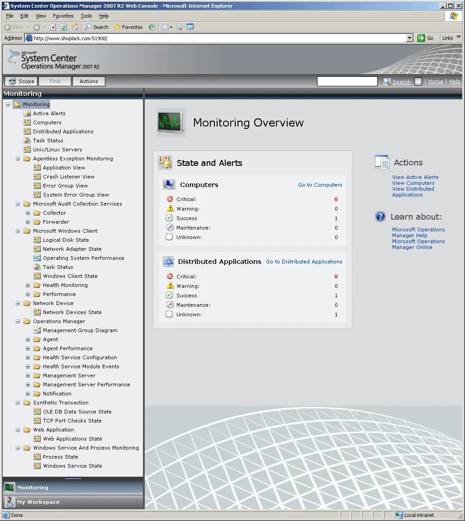
Task: Open Microsoft Operations Manager Help link
Action: 418,233
